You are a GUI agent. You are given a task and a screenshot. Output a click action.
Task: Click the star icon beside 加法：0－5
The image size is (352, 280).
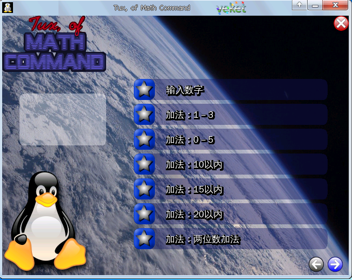(x=144, y=139)
